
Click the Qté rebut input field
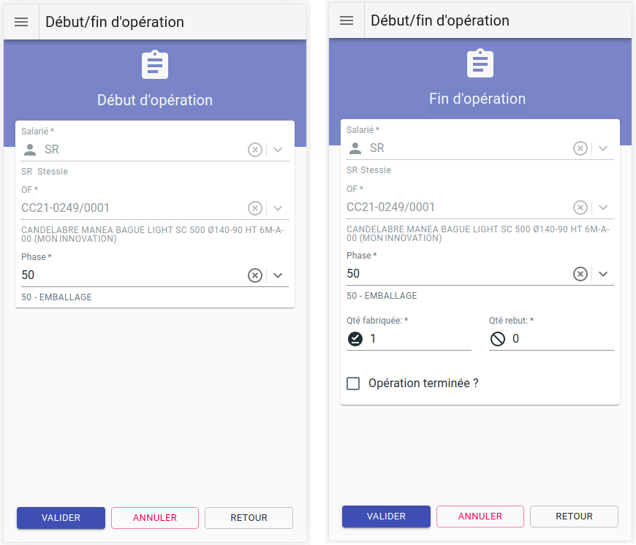[561, 339]
